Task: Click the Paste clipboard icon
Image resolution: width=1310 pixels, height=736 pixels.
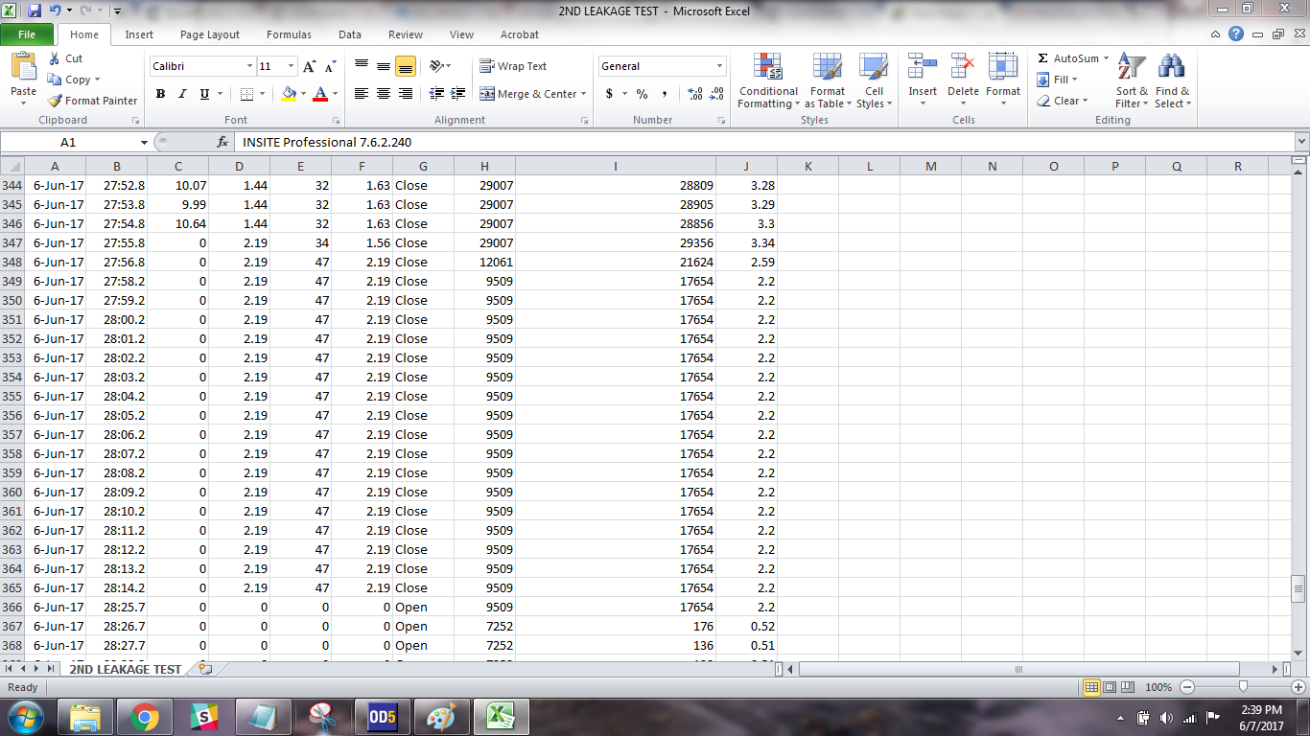Action: tap(23, 65)
